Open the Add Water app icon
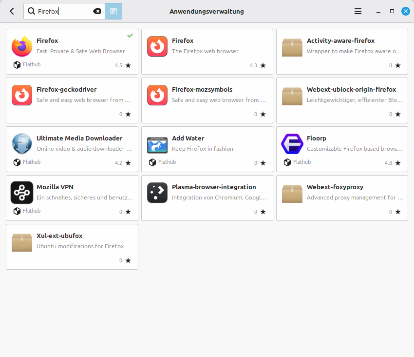414x357 pixels. (157, 145)
